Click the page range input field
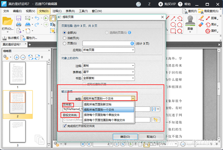Image resolution: width=223 pixels, height=150 pixels. [109, 43]
